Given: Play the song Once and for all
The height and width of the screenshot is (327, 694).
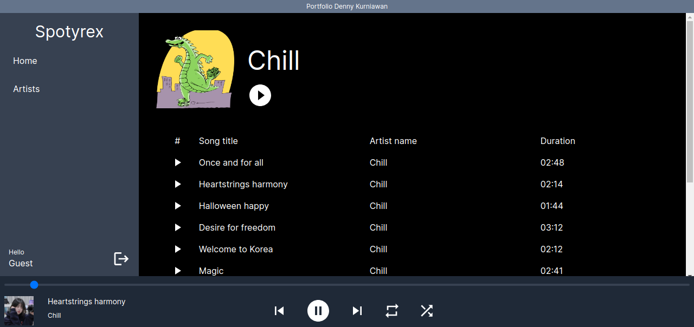Looking at the screenshot, I should pos(178,162).
